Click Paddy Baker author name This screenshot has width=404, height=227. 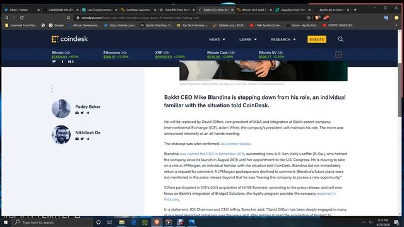coord(88,107)
